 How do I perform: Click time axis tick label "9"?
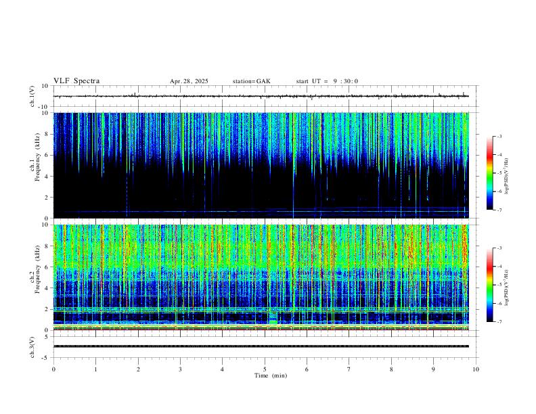click(433, 369)
